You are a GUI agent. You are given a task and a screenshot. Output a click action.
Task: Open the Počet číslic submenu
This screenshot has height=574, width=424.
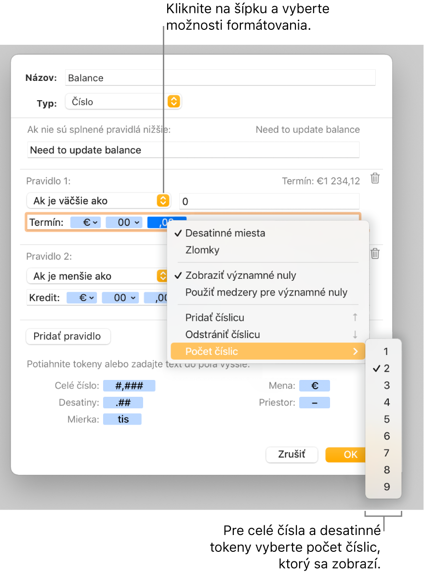[268, 352]
